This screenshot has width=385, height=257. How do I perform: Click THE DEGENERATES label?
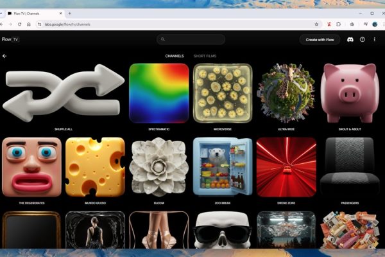(x=31, y=203)
